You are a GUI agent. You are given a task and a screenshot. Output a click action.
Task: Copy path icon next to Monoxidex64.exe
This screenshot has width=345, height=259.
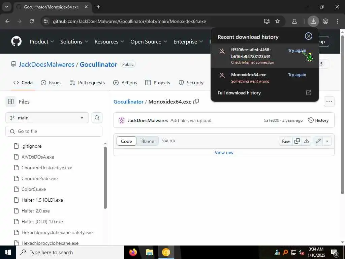(196, 102)
